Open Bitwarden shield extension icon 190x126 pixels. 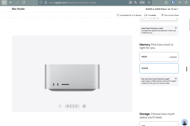173,2
